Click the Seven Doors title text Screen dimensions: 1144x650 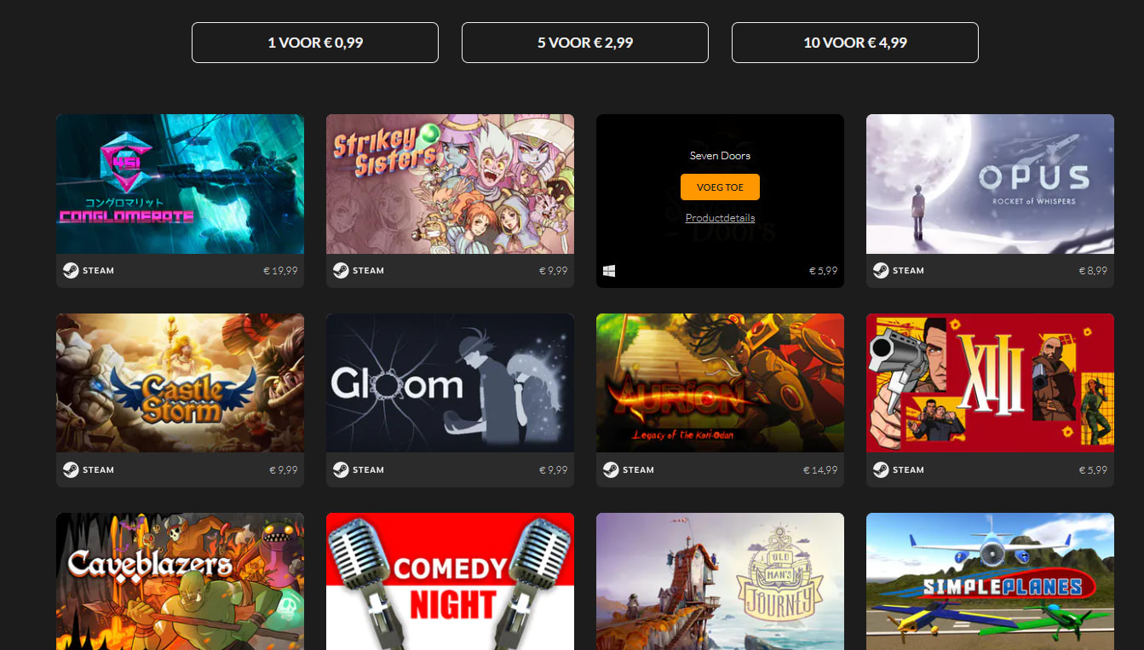[720, 156]
